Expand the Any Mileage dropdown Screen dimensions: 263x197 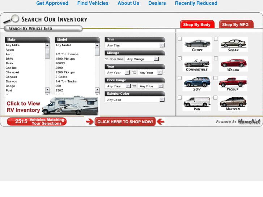point(142,59)
